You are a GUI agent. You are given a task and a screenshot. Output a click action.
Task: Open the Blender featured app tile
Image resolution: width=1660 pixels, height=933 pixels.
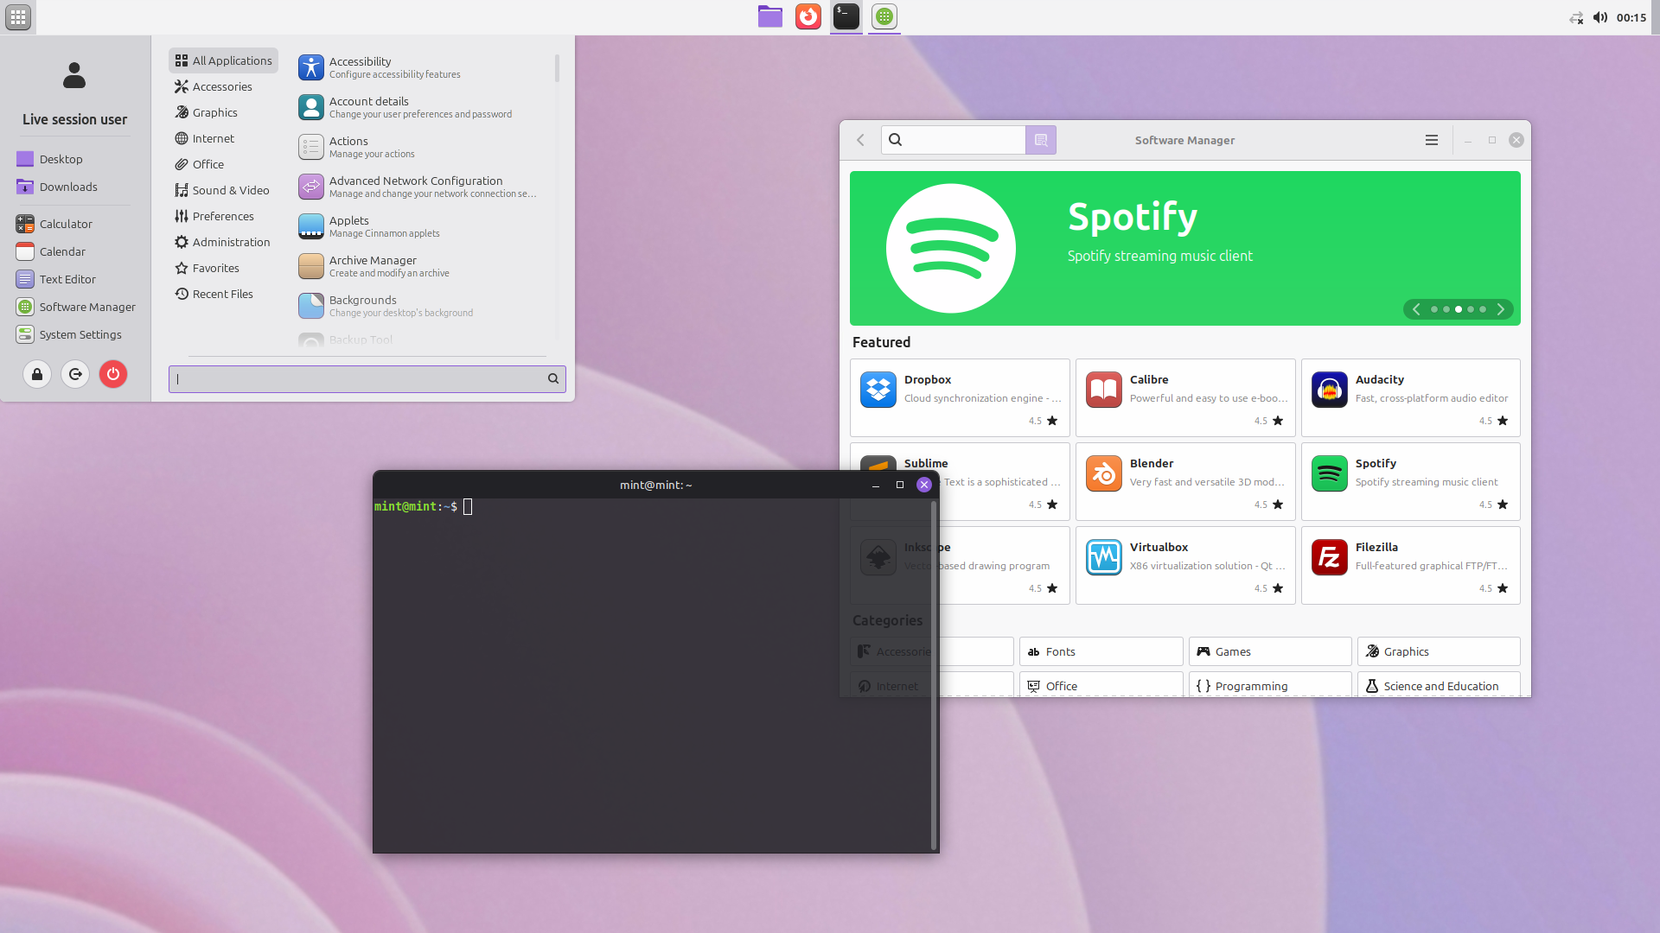[x=1184, y=481]
